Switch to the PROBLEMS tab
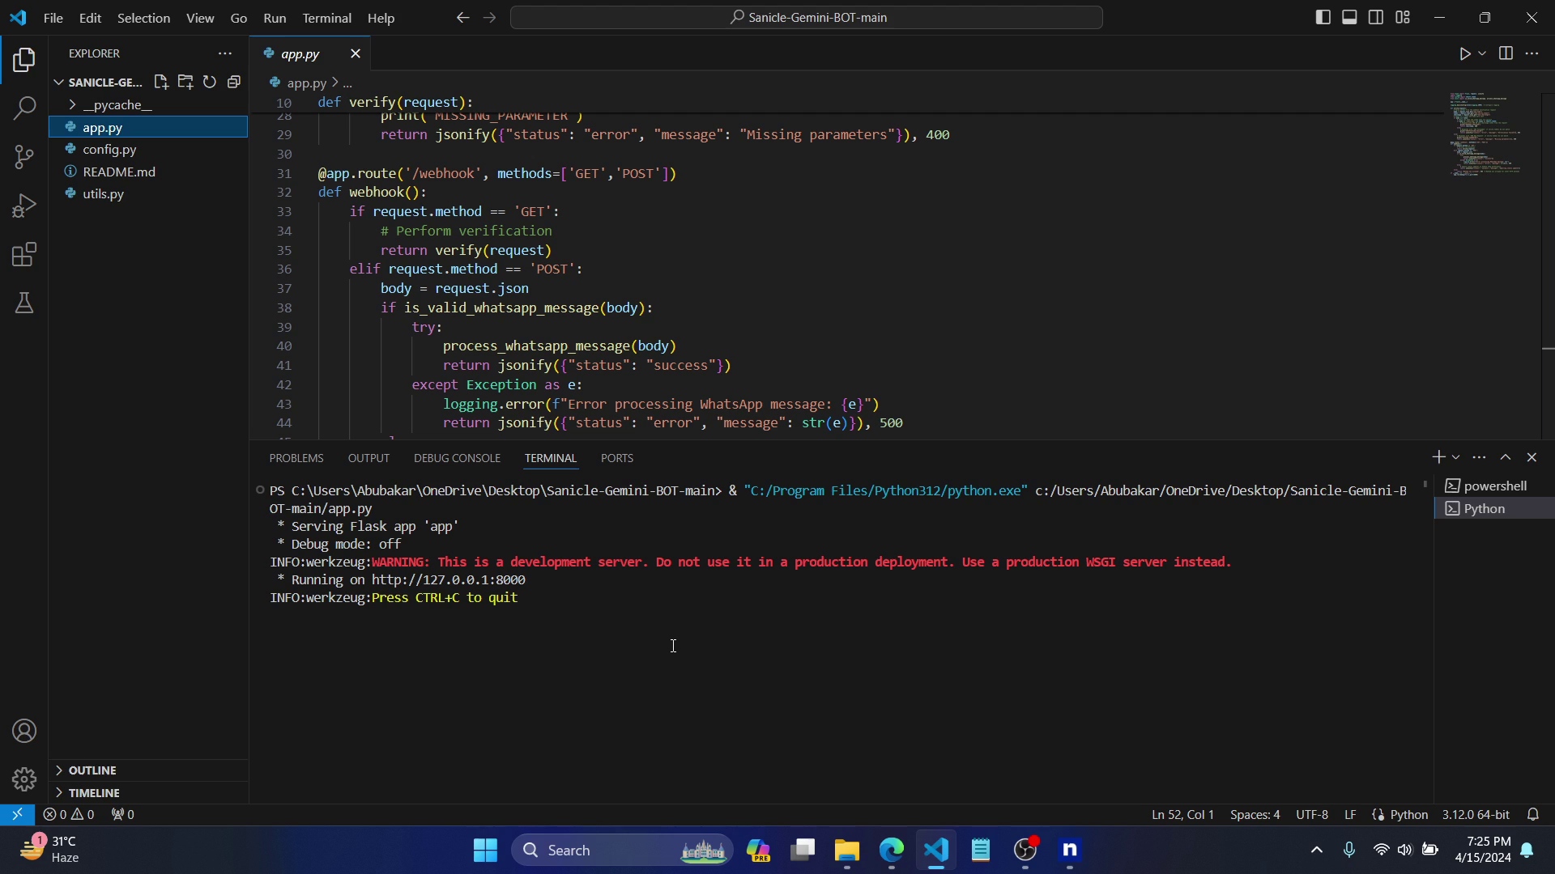This screenshot has width=1555, height=874. point(296,458)
